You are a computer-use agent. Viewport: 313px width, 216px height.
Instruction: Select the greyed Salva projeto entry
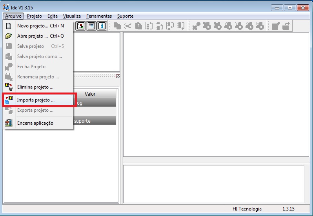point(38,46)
